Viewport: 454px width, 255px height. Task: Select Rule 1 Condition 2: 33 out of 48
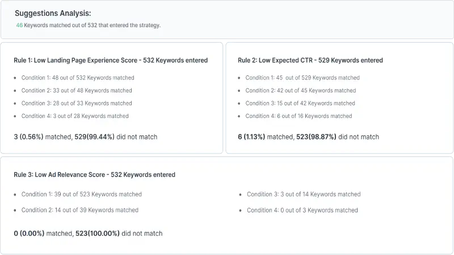coord(77,91)
